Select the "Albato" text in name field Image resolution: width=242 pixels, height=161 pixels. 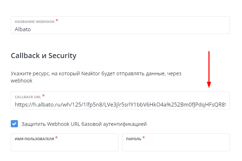pos(23,29)
